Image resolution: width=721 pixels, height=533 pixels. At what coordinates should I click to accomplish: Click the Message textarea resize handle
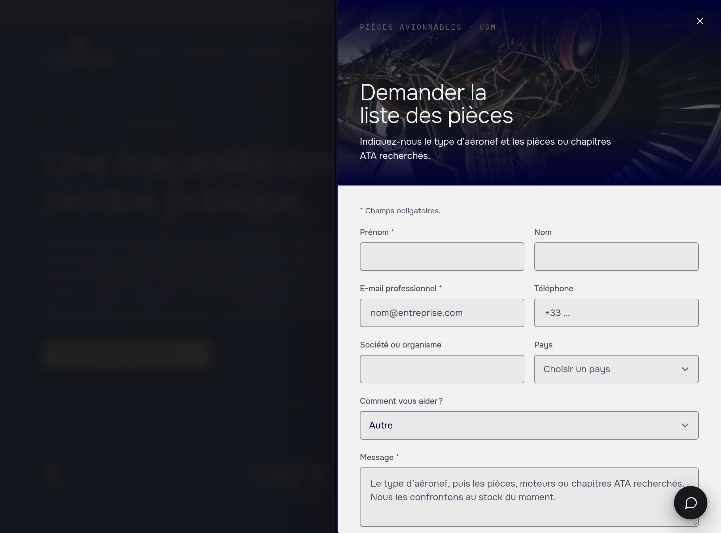(694, 523)
